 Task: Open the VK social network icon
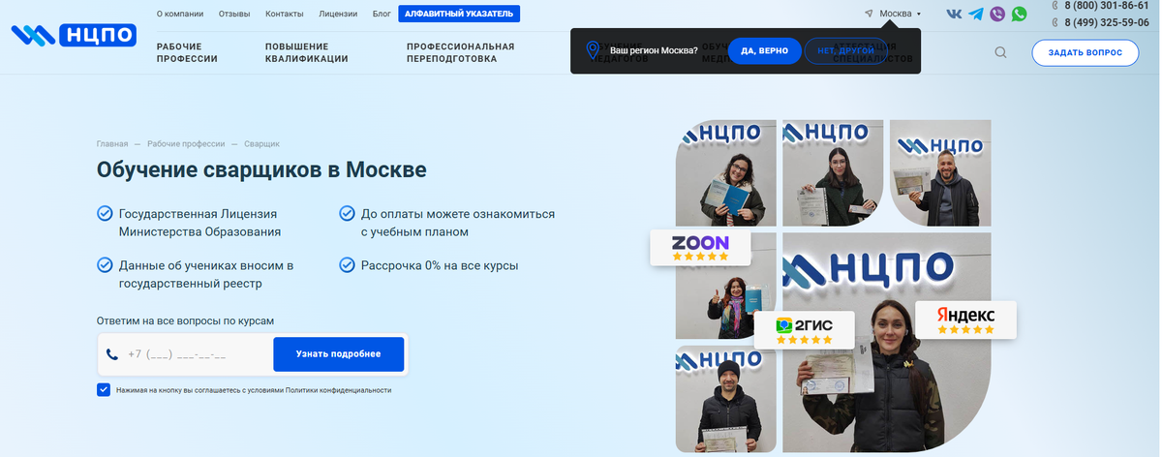pos(954,15)
